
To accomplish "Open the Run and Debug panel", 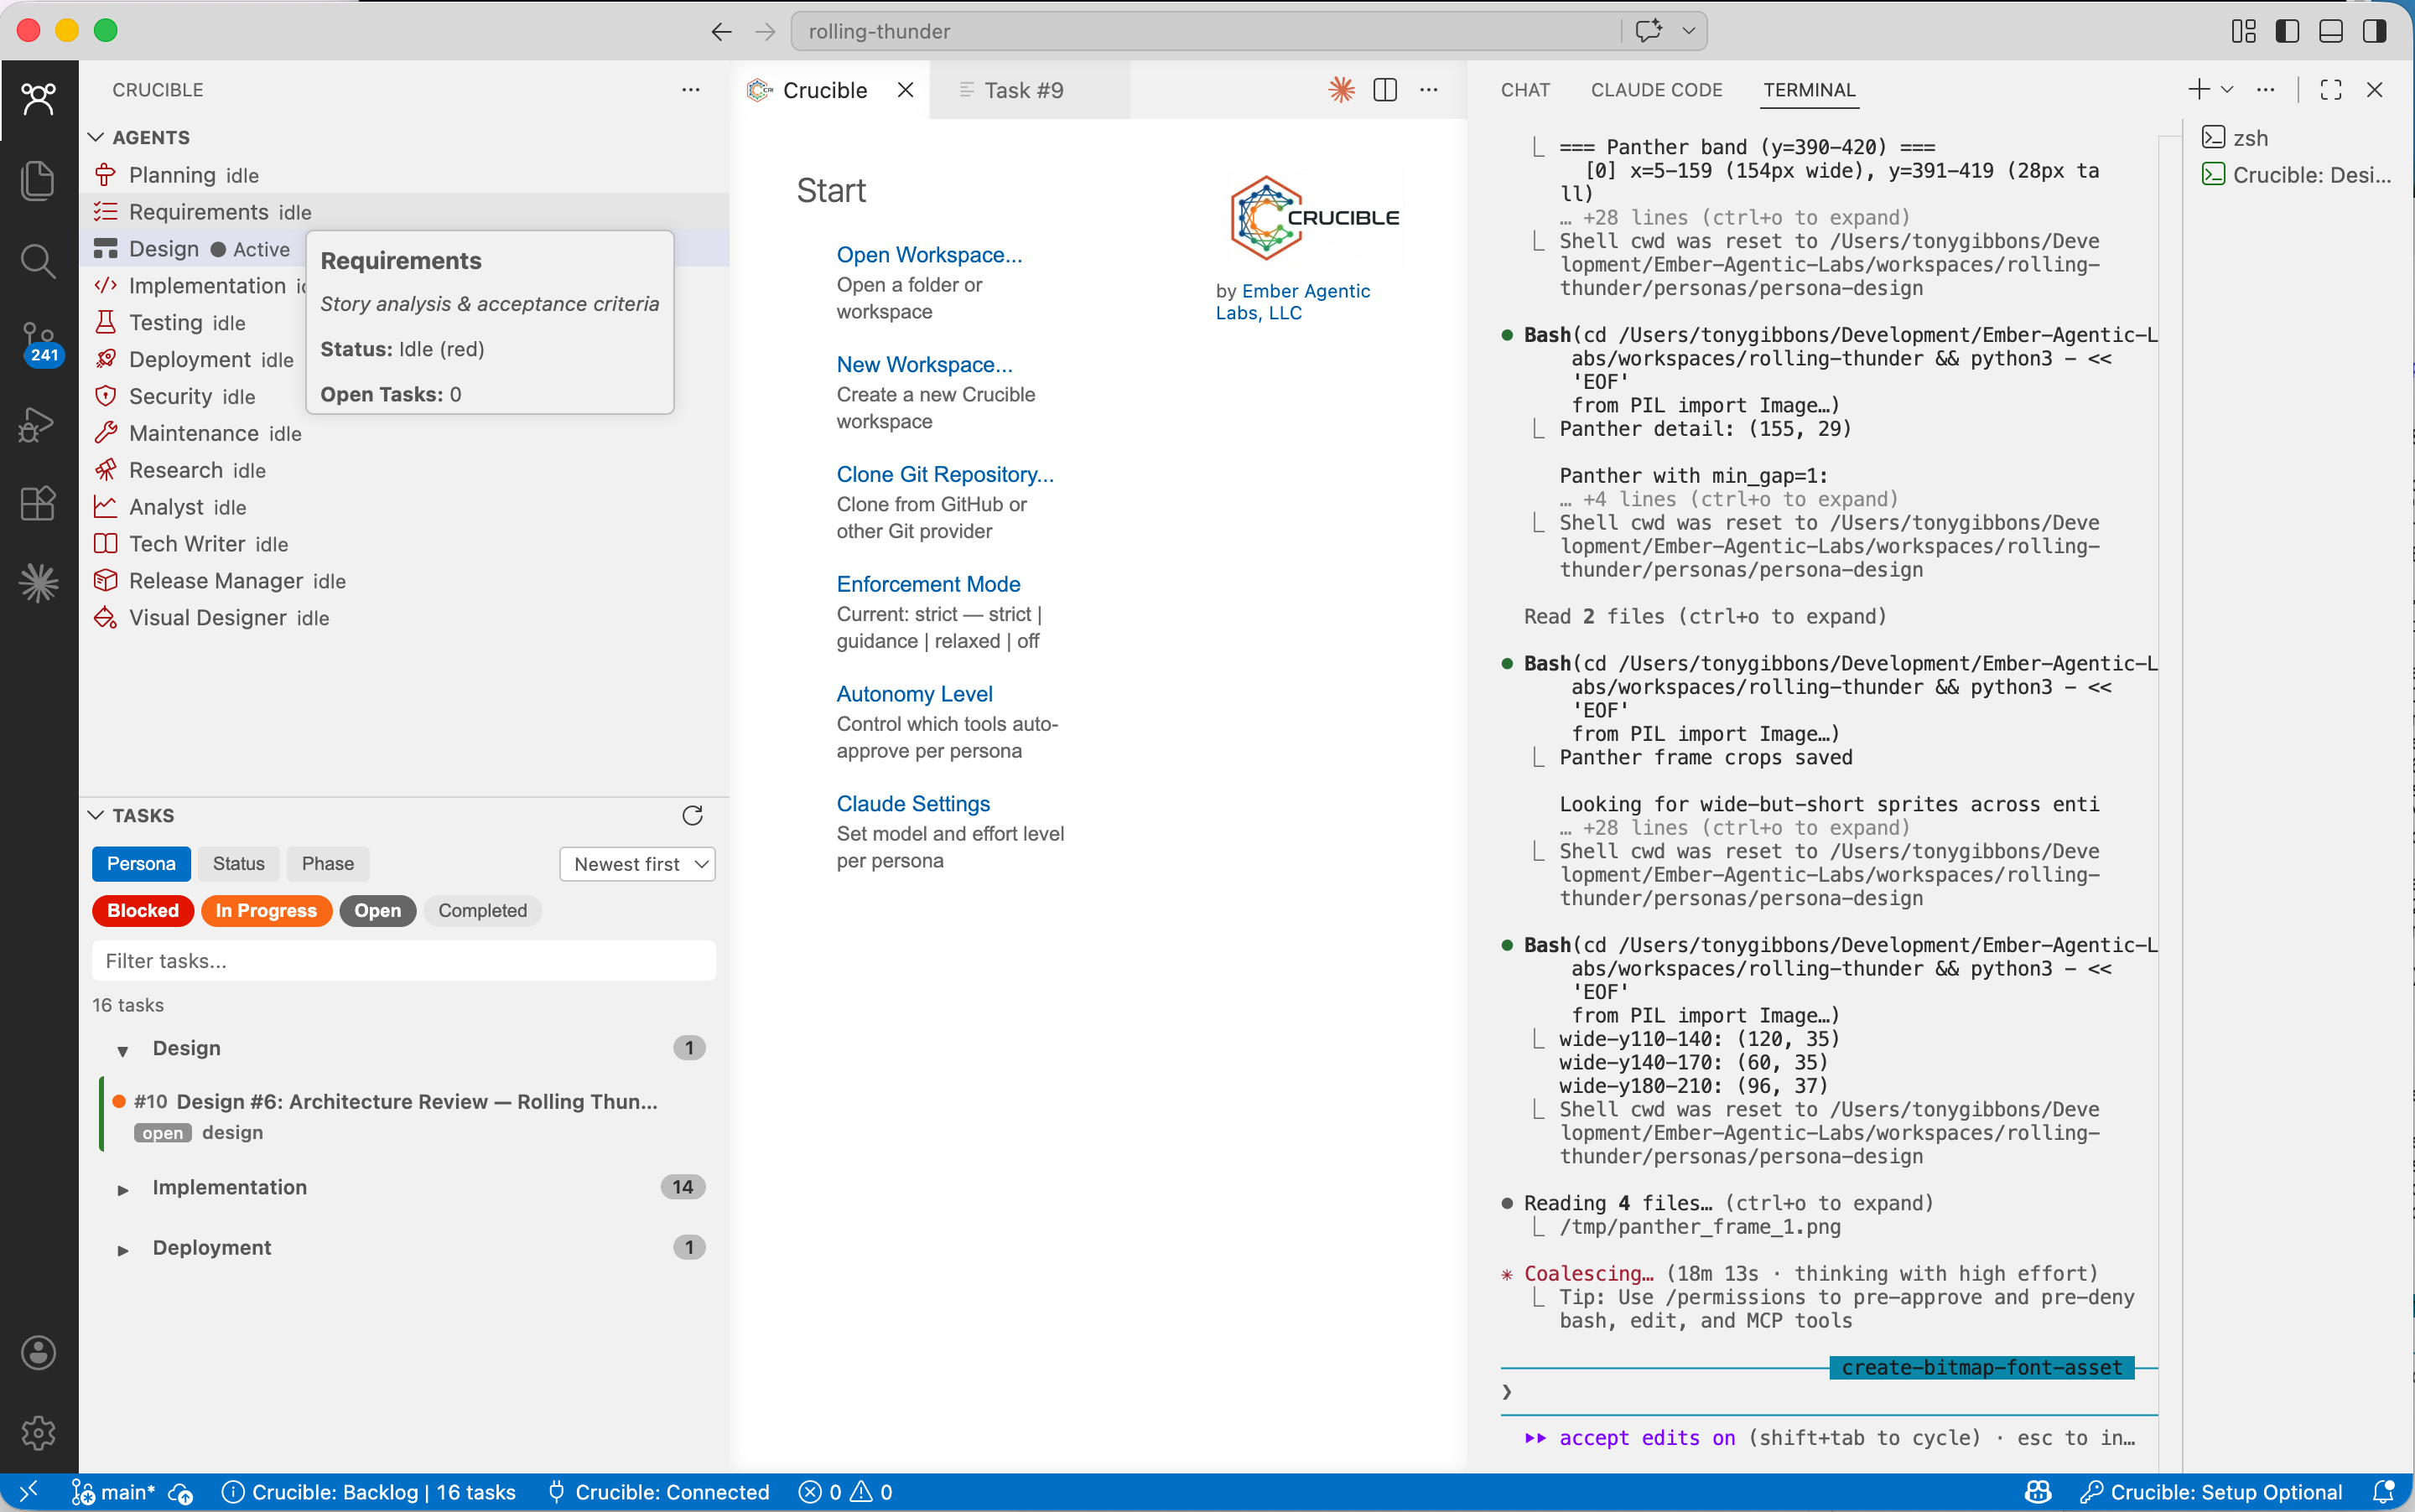I will 37,424.
